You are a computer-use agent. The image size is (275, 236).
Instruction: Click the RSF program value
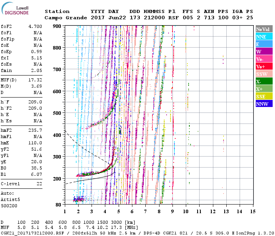[174, 18]
